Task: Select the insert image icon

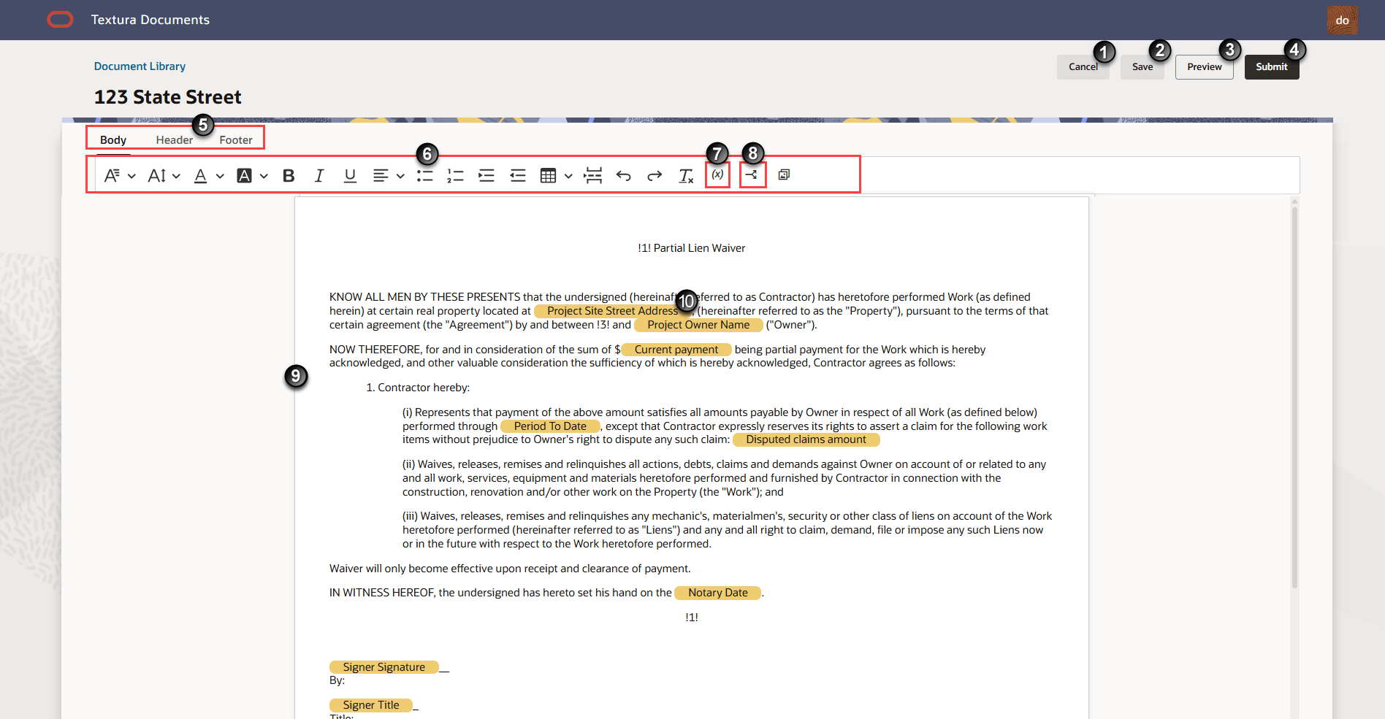Action: pyautogui.click(x=783, y=175)
